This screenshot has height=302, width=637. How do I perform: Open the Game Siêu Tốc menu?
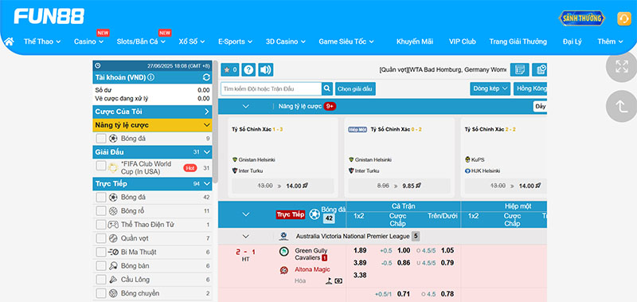tap(346, 41)
